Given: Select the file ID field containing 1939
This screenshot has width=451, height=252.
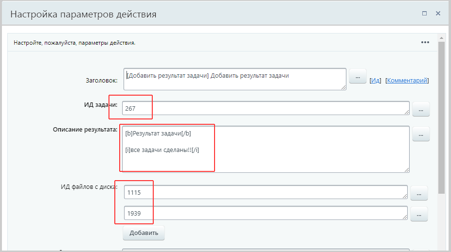Looking at the screenshot, I should [265, 213].
